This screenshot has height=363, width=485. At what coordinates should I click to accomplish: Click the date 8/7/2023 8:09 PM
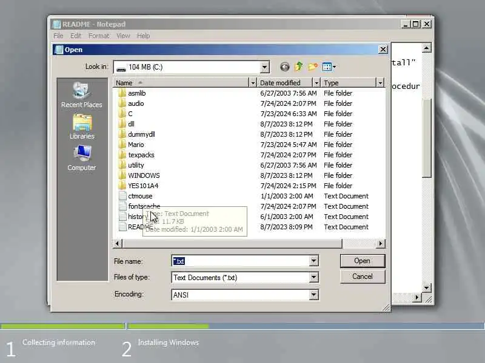click(286, 227)
